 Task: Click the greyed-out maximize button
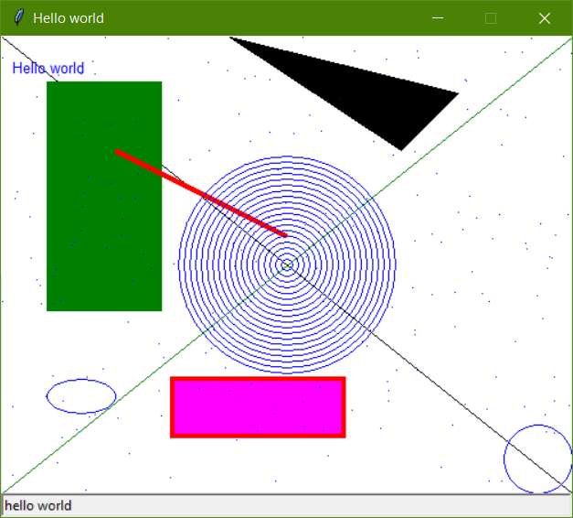[491, 18]
